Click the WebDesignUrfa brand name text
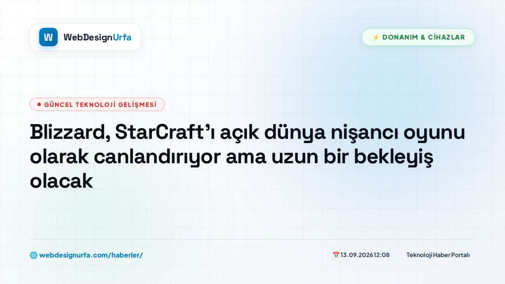 pyautogui.click(x=98, y=37)
